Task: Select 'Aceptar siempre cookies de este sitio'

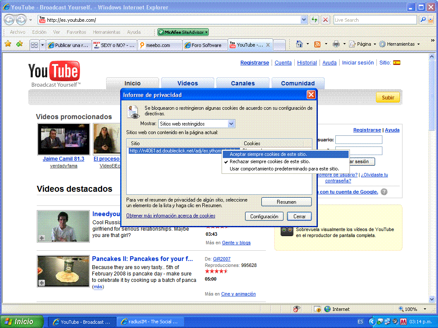Action: (285, 154)
